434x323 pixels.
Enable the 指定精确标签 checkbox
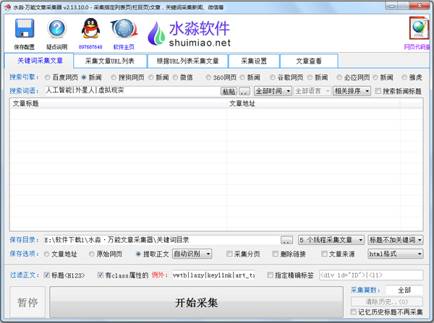pos(270,275)
